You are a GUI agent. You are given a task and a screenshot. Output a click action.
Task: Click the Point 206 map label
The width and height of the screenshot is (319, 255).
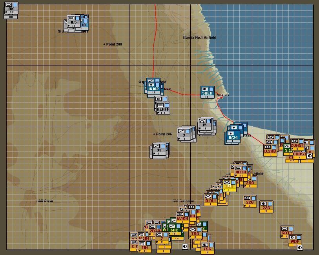tap(162, 134)
